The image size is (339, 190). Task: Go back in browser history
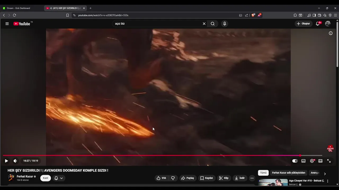coord(4,15)
